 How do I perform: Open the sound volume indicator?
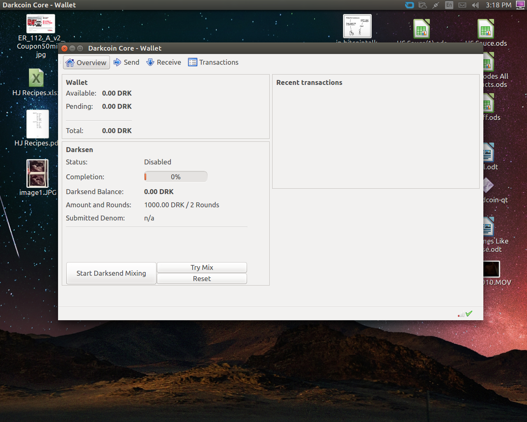point(475,5)
